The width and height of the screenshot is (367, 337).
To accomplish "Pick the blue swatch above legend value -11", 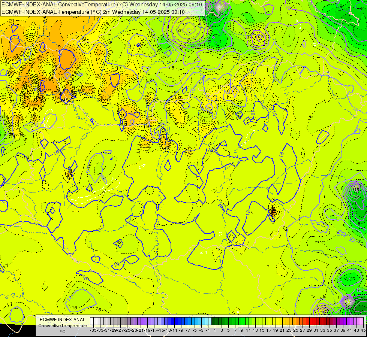I will point(173,321).
